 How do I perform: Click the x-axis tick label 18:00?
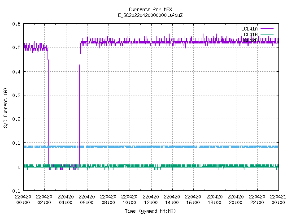pos(214,202)
